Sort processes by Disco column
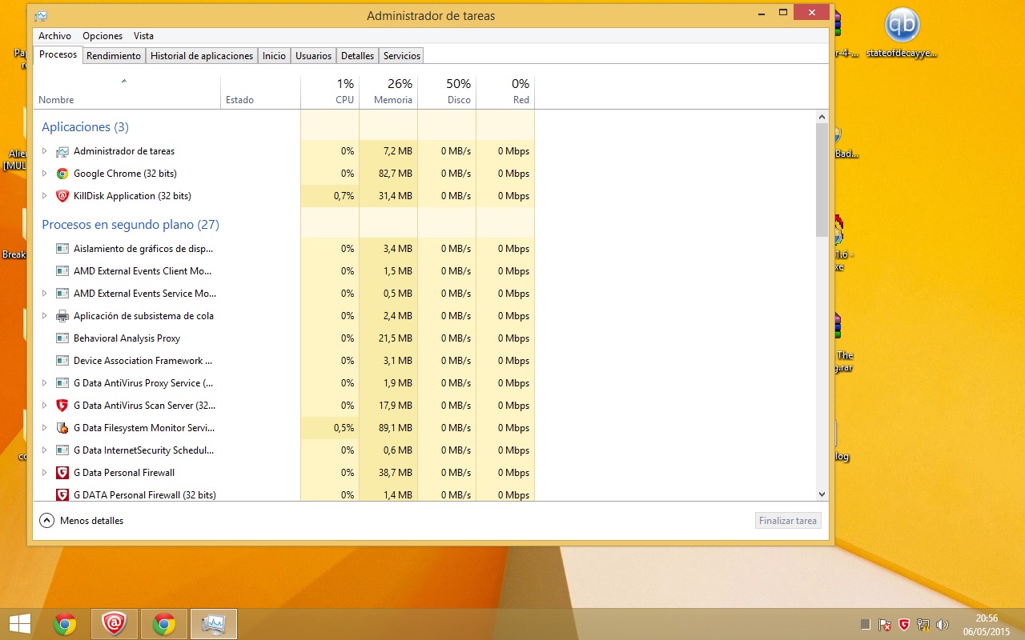 [447, 92]
